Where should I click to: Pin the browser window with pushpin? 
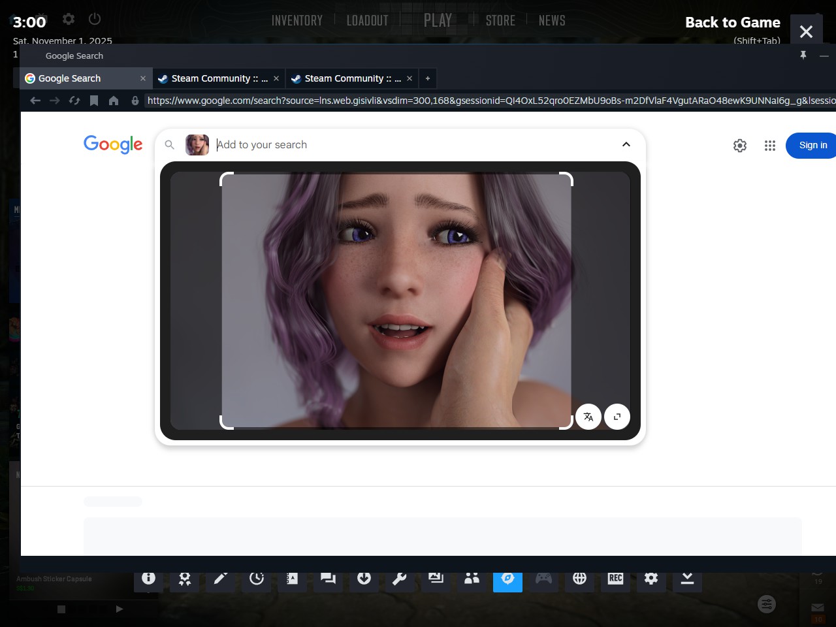click(x=803, y=56)
